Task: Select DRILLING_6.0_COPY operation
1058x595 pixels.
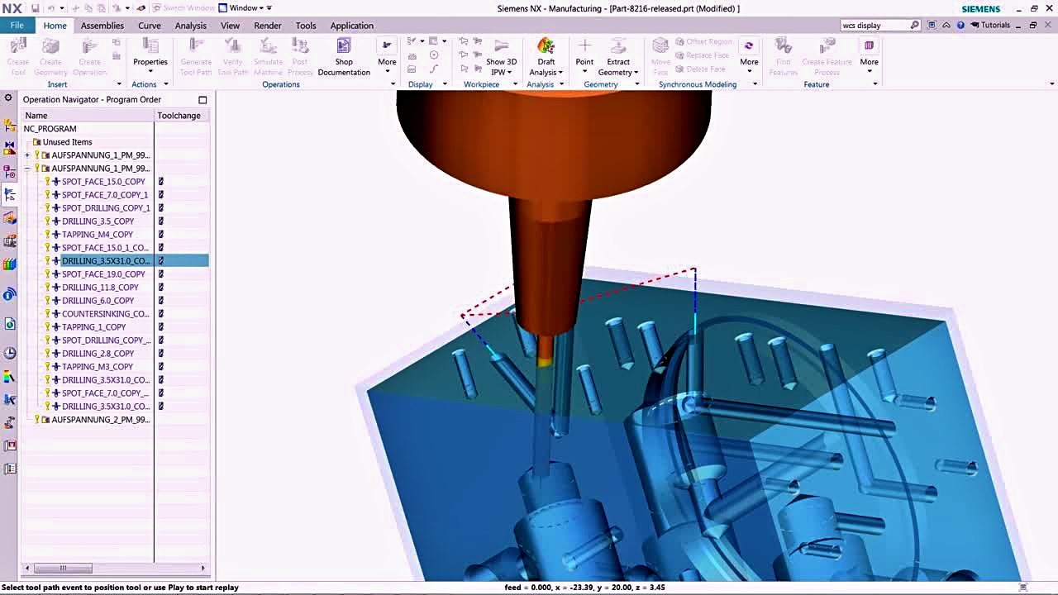Action: click(98, 301)
